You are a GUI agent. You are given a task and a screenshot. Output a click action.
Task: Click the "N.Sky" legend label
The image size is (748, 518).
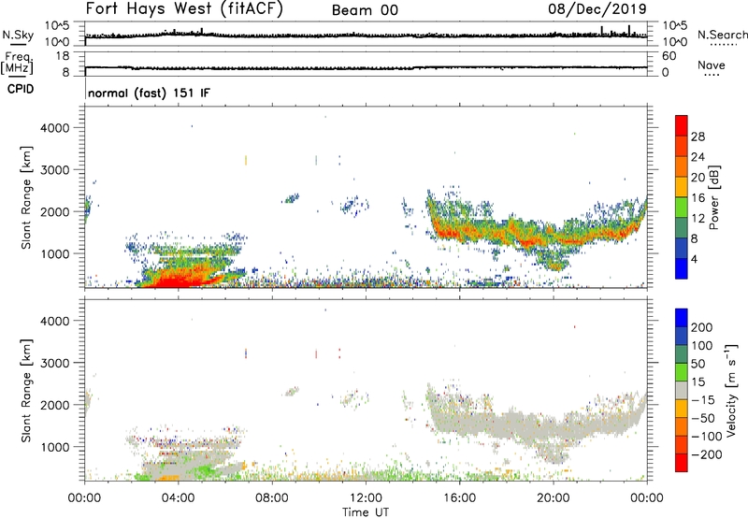pos(18,35)
